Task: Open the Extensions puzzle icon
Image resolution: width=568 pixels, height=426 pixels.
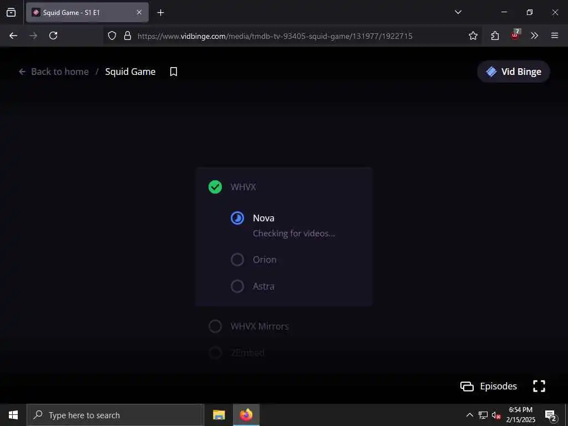Action: tap(495, 35)
